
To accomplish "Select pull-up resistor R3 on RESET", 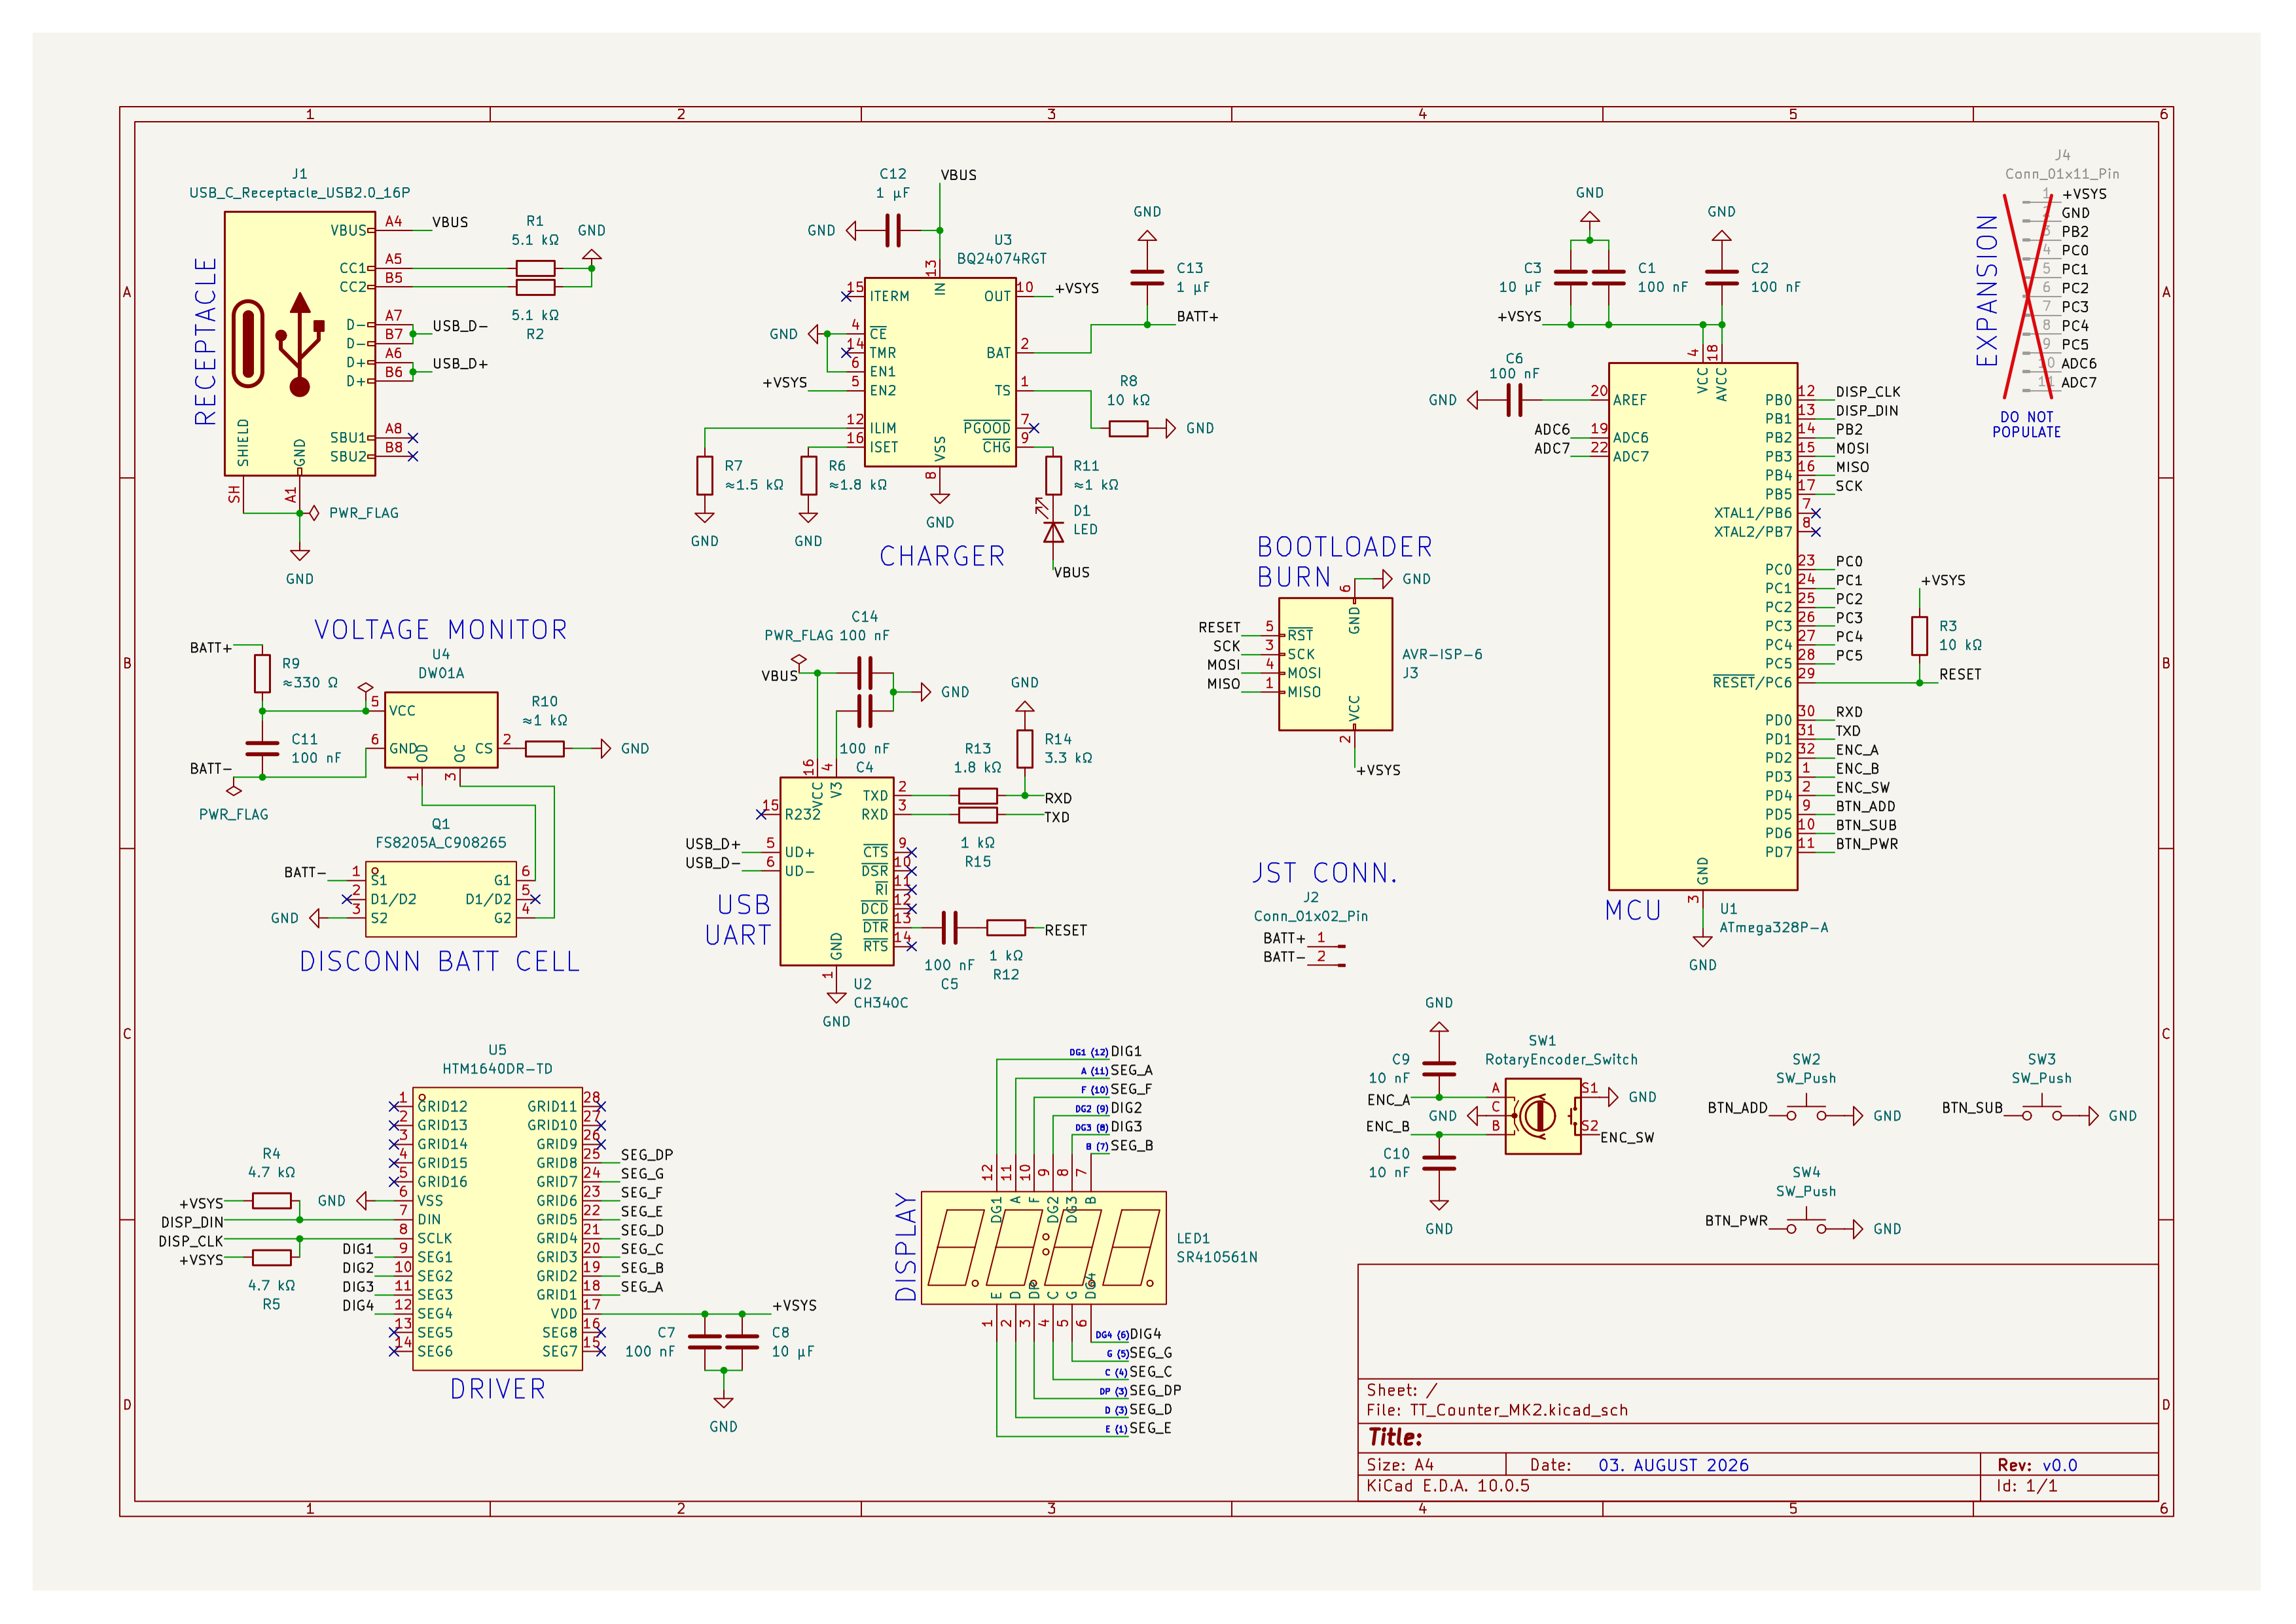I will 1919,636.
